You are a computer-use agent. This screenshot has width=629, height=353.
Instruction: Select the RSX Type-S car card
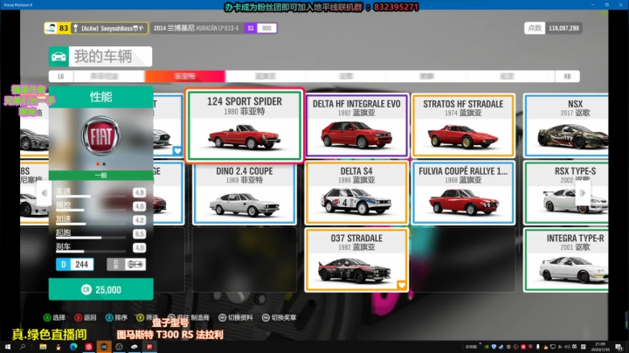coord(566,193)
